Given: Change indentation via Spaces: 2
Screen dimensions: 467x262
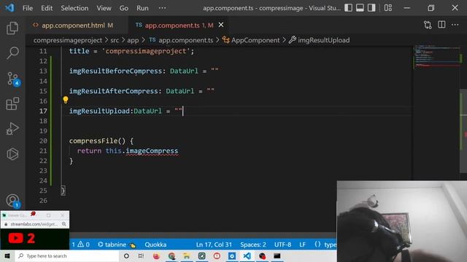Looking at the screenshot, I should click(x=253, y=245).
